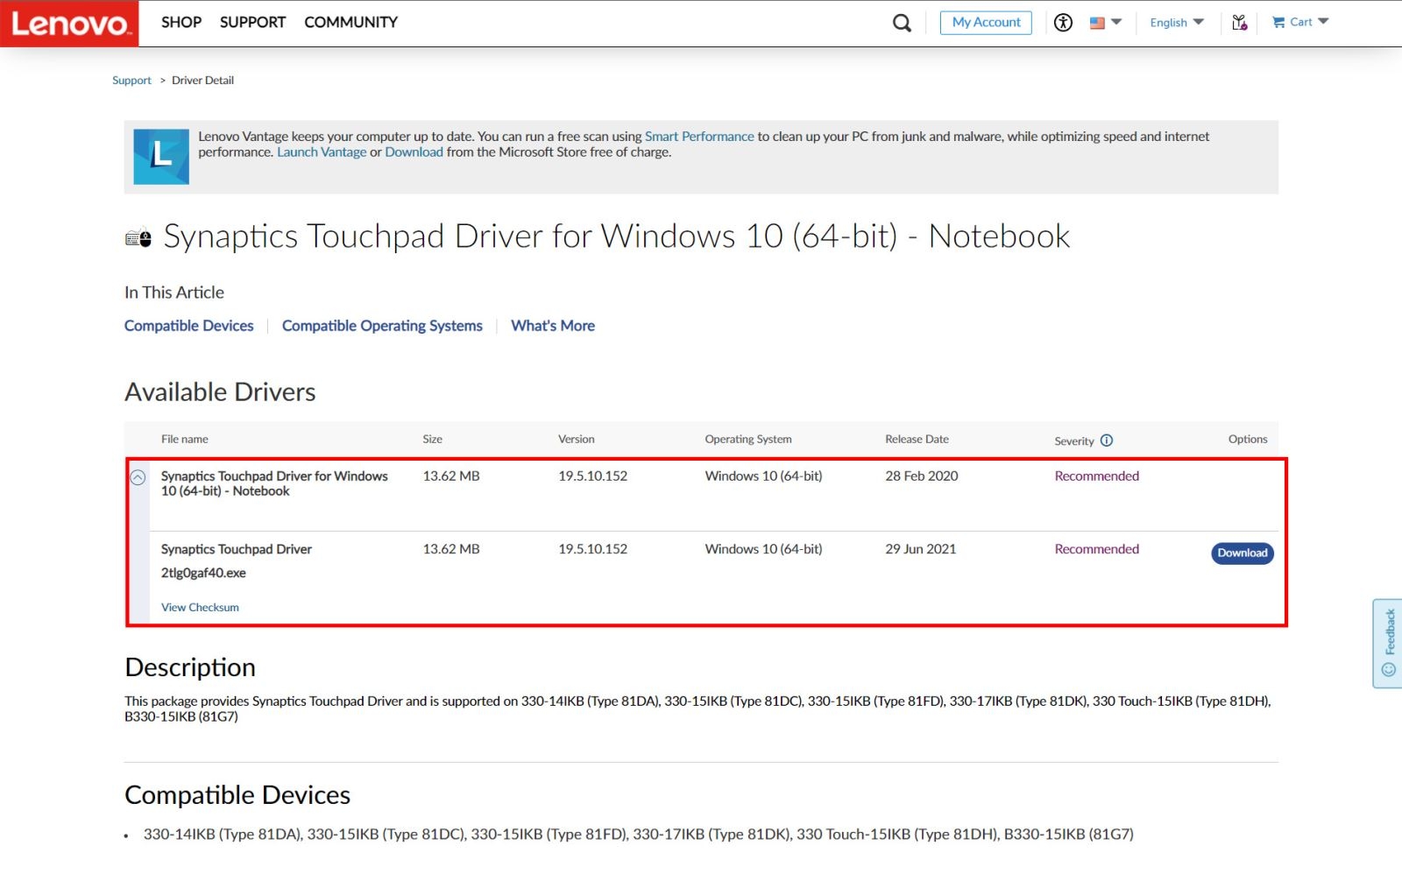The height and width of the screenshot is (874, 1402).
Task: Jump to Compatible Devices section link
Action: coord(188,326)
